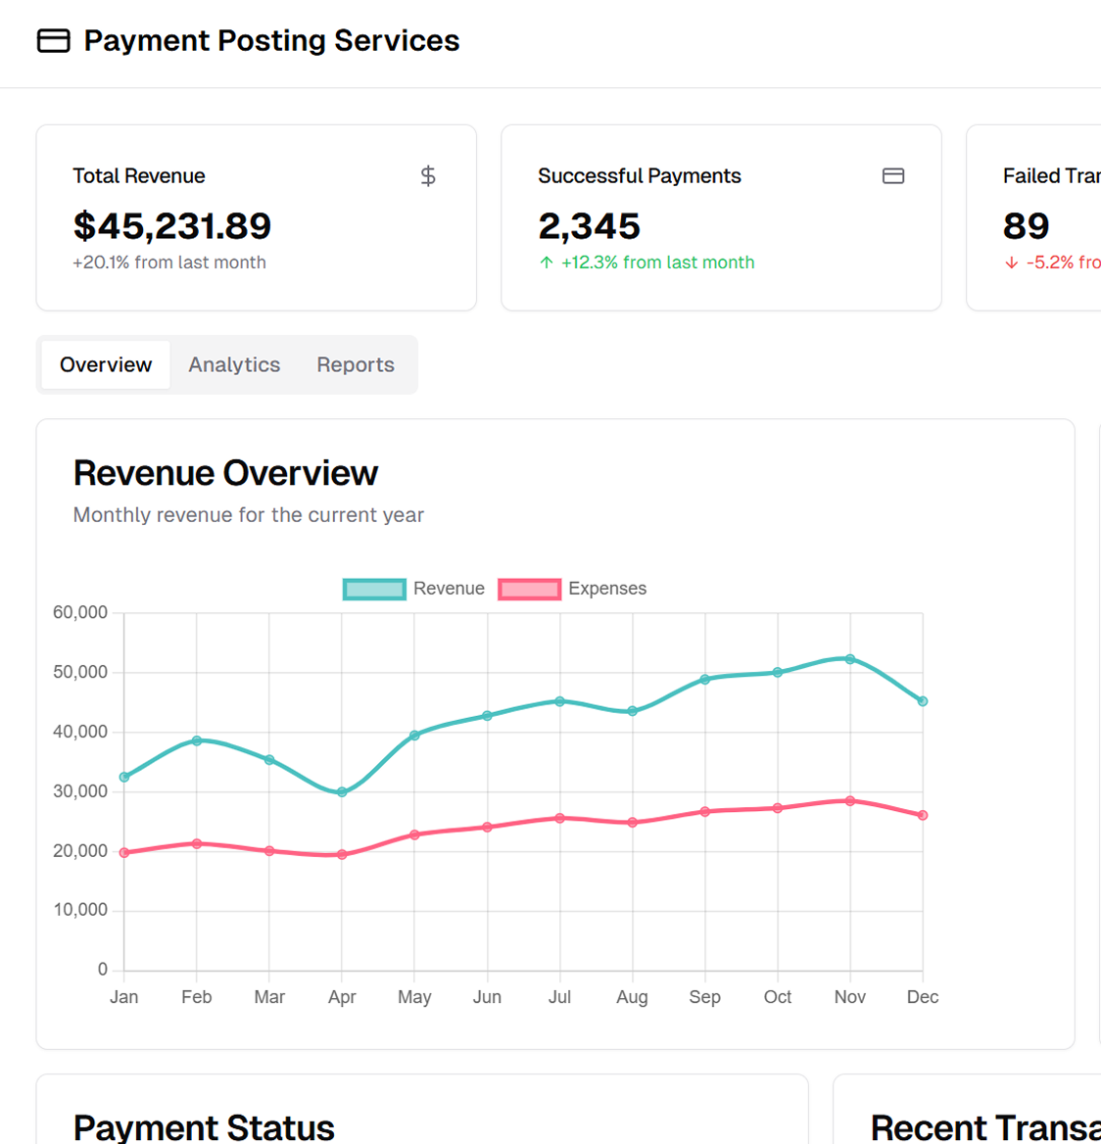Click the 2,345 Successful Payments figure
1101x1144 pixels.
click(x=589, y=226)
